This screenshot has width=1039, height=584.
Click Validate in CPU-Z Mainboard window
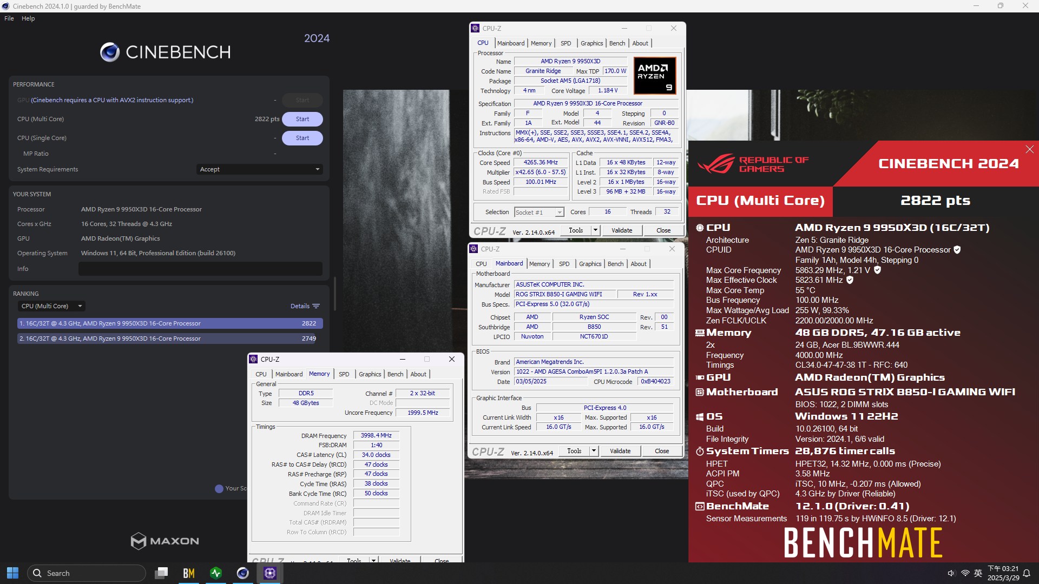(x=620, y=451)
